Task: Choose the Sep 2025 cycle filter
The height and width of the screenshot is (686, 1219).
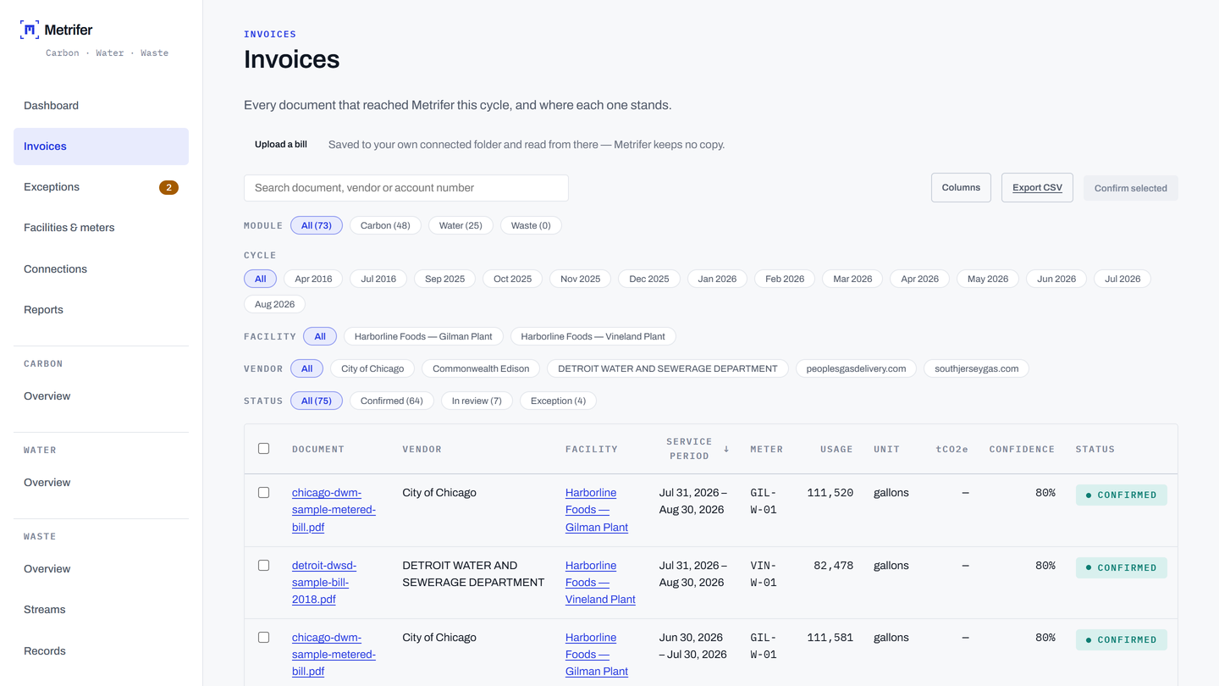Action: point(445,279)
